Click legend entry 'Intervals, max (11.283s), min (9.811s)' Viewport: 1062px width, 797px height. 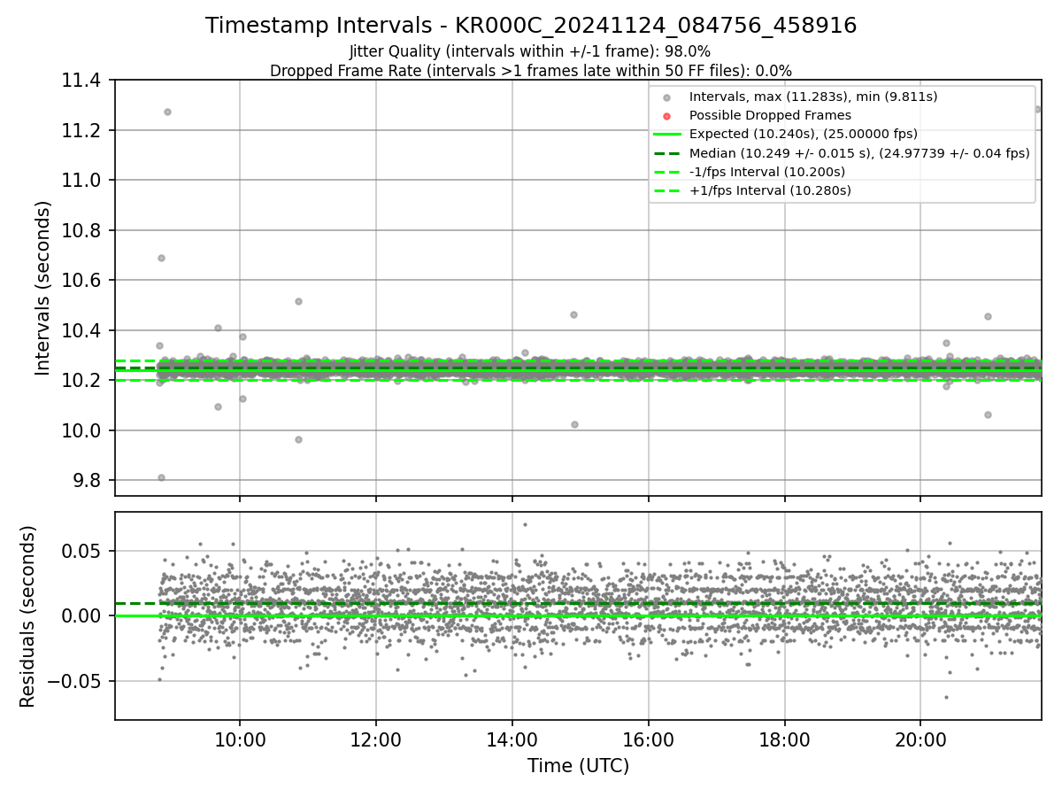coord(813,97)
